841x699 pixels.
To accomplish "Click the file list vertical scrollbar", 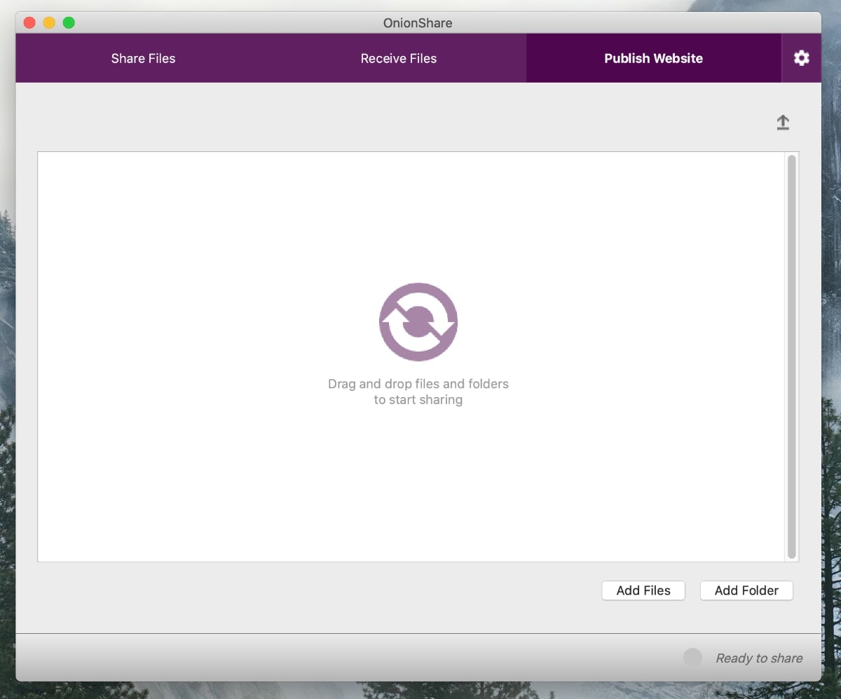I will [791, 356].
